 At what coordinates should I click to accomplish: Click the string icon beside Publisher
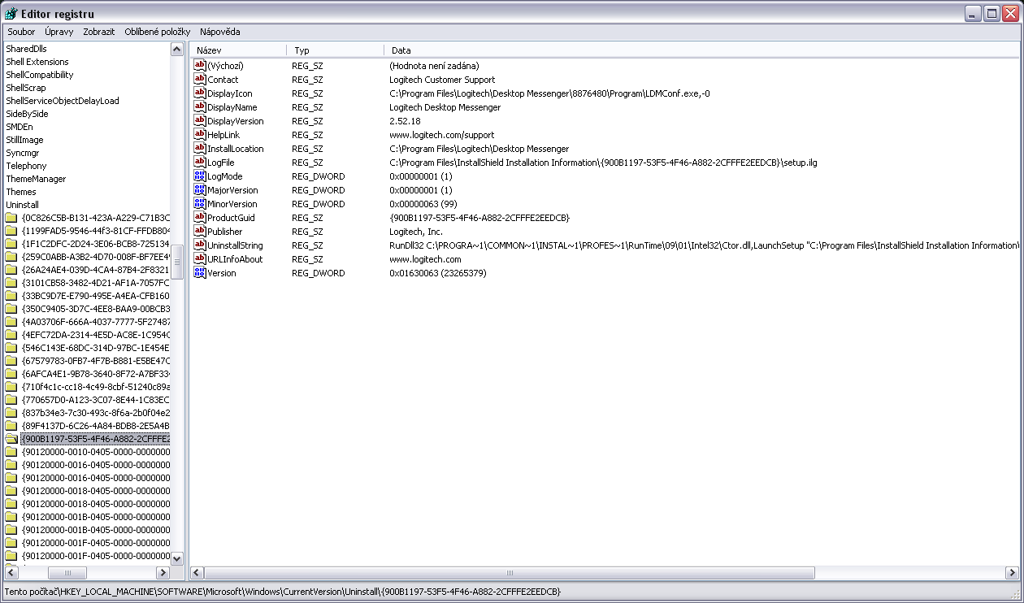[200, 231]
